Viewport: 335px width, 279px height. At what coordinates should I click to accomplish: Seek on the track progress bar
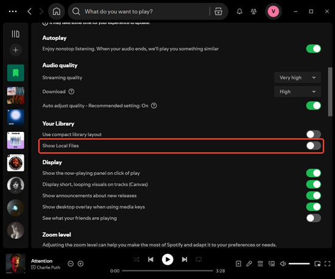pos(167,271)
